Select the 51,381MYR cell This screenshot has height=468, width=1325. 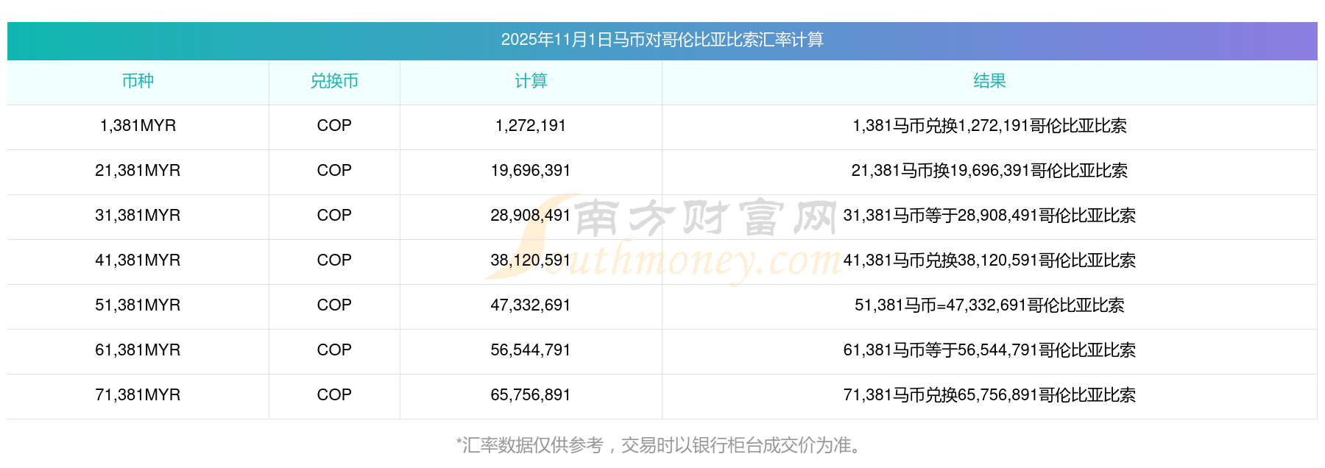click(x=138, y=305)
